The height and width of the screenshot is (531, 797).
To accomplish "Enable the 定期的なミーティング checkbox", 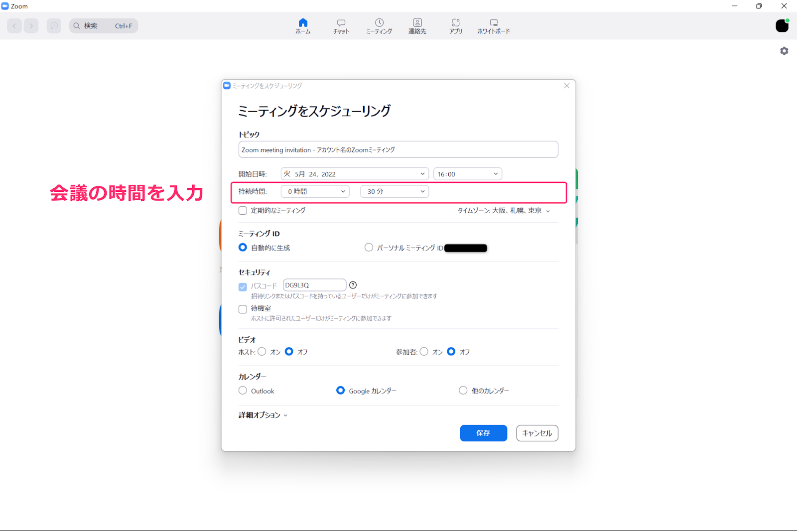I will (x=243, y=210).
